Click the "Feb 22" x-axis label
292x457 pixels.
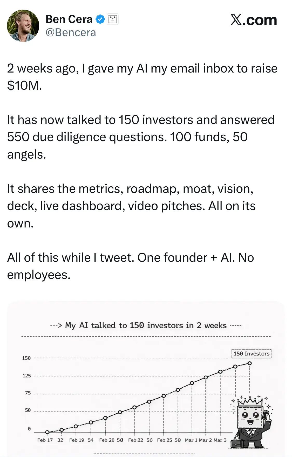coord(135,440)
